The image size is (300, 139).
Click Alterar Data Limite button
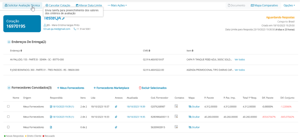click(x=89, y=5)
